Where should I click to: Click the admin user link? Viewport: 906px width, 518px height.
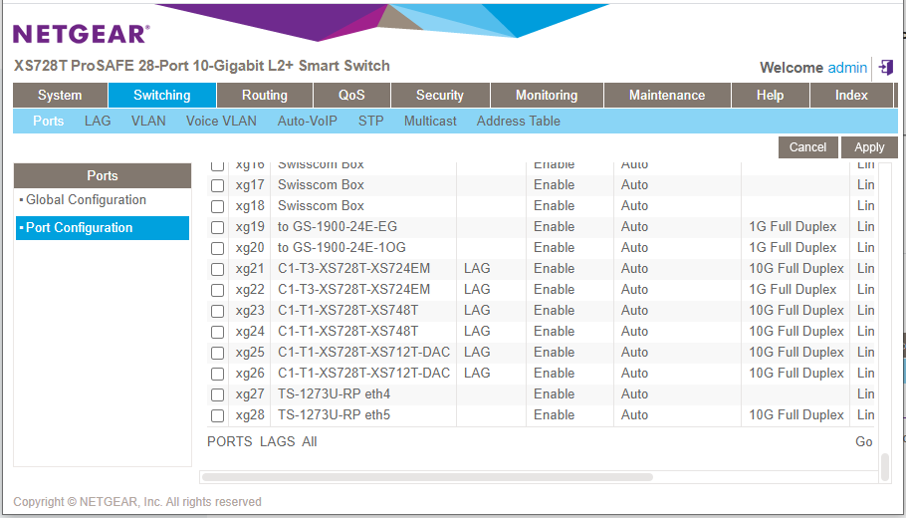coord(847,68)
